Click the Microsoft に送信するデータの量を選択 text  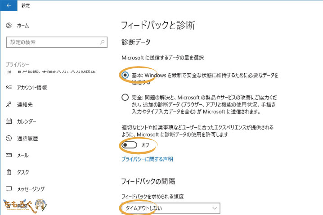[163, 58]
